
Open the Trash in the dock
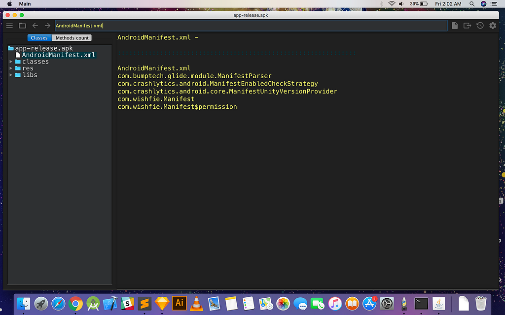coord(481,303)
